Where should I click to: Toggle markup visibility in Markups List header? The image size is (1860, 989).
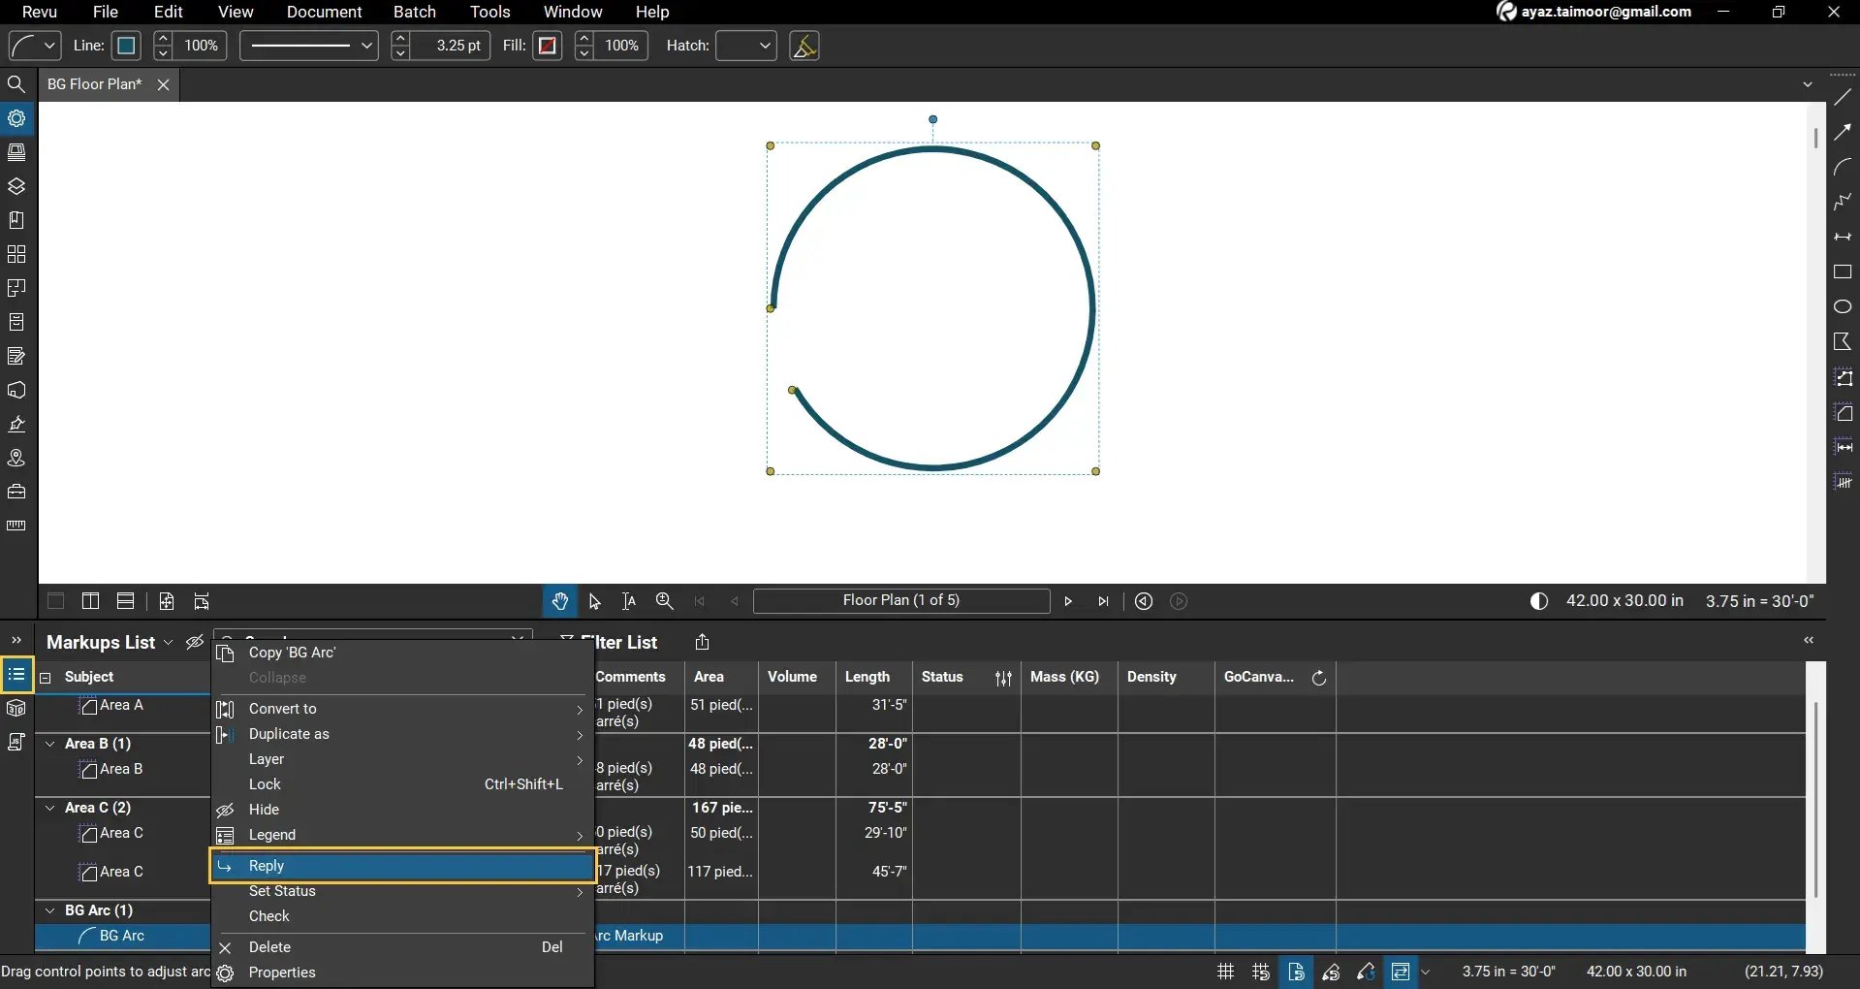[194, 642]
